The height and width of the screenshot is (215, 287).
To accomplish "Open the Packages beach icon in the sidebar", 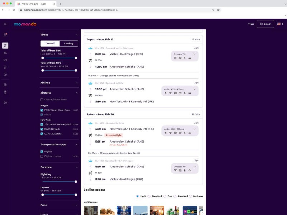I will coord(5,75).
